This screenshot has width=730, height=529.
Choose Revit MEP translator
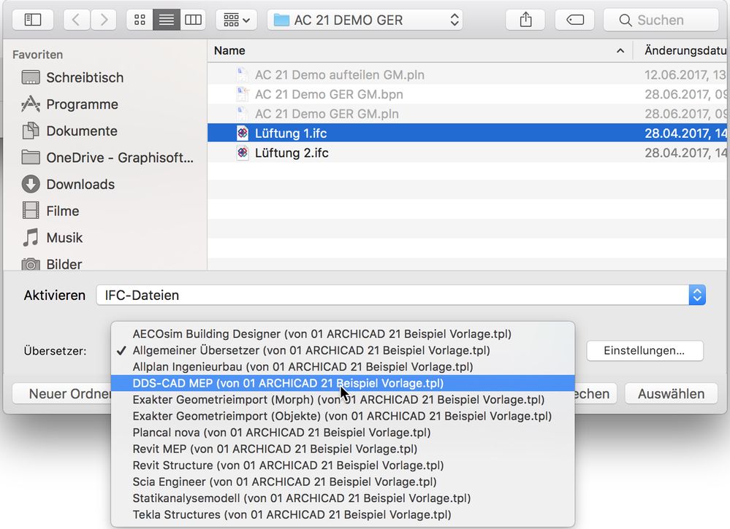coord(343,449)
